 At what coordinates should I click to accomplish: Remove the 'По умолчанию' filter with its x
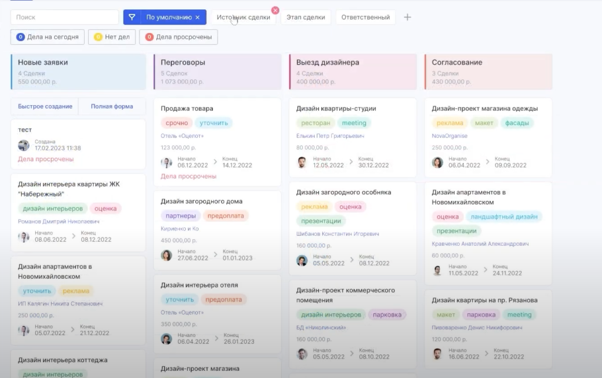[x=198, y=18]
